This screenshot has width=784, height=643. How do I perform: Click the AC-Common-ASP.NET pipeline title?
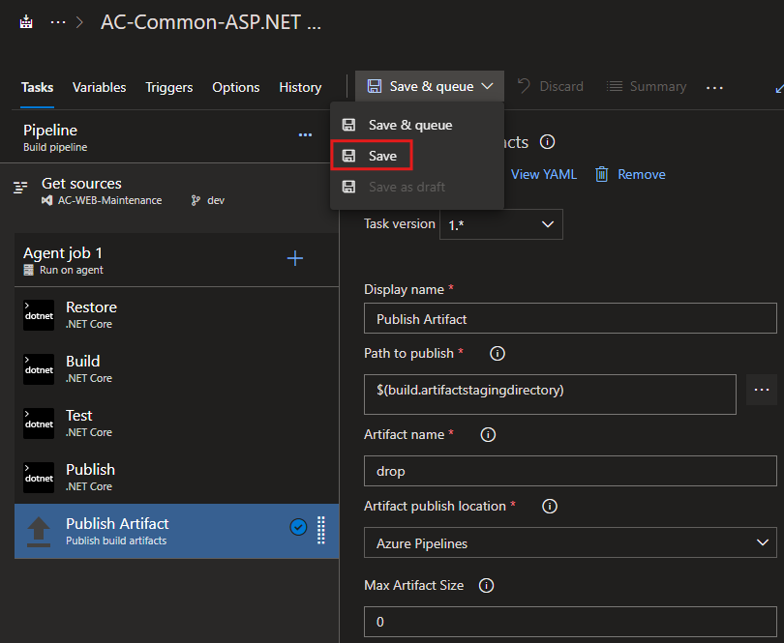click(x=210, y=22)
